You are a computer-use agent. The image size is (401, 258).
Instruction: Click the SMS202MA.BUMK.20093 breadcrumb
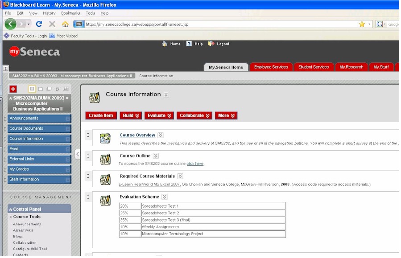(x=72, y=76)
